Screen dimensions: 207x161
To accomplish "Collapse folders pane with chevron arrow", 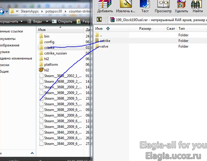I will [x=32, y=153].
